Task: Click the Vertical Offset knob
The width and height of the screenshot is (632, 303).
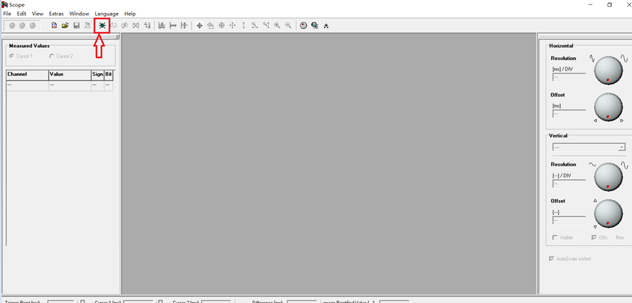Action: pyautogui.click(x=608, y=214)
